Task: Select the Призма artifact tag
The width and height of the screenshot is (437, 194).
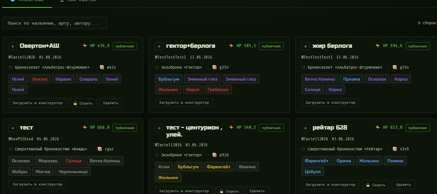Action: click(x=351, y=79)
